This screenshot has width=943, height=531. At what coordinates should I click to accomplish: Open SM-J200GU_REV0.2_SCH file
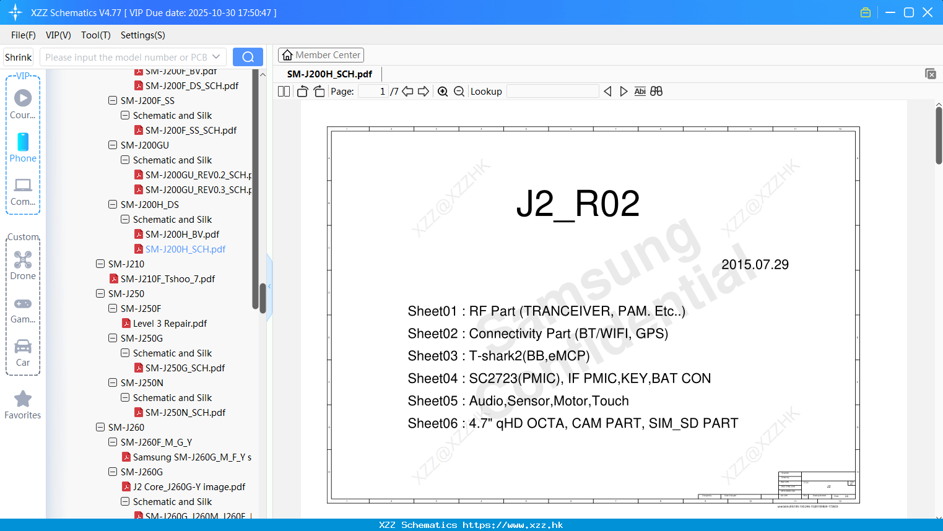point(193,175)
